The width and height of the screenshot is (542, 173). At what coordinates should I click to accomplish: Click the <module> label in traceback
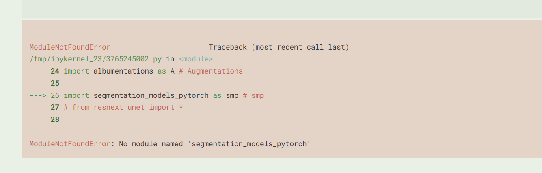(196, 59)
